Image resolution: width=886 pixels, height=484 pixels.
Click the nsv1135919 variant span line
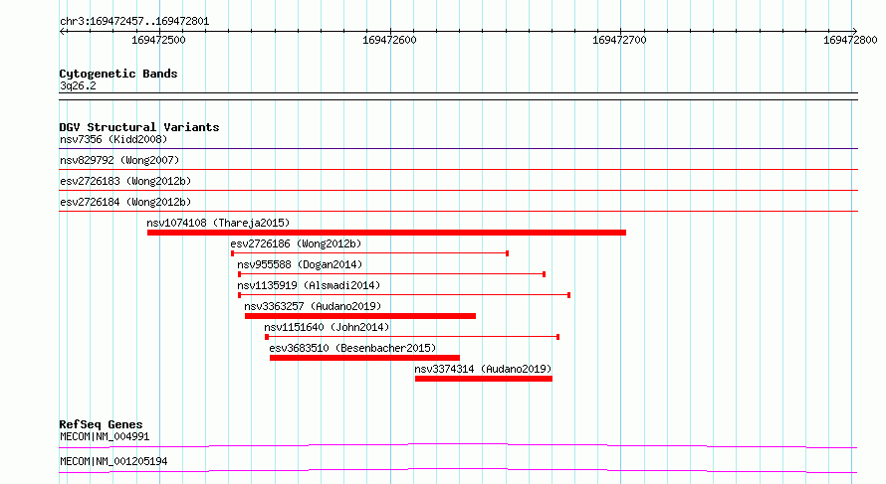(404, 295)
